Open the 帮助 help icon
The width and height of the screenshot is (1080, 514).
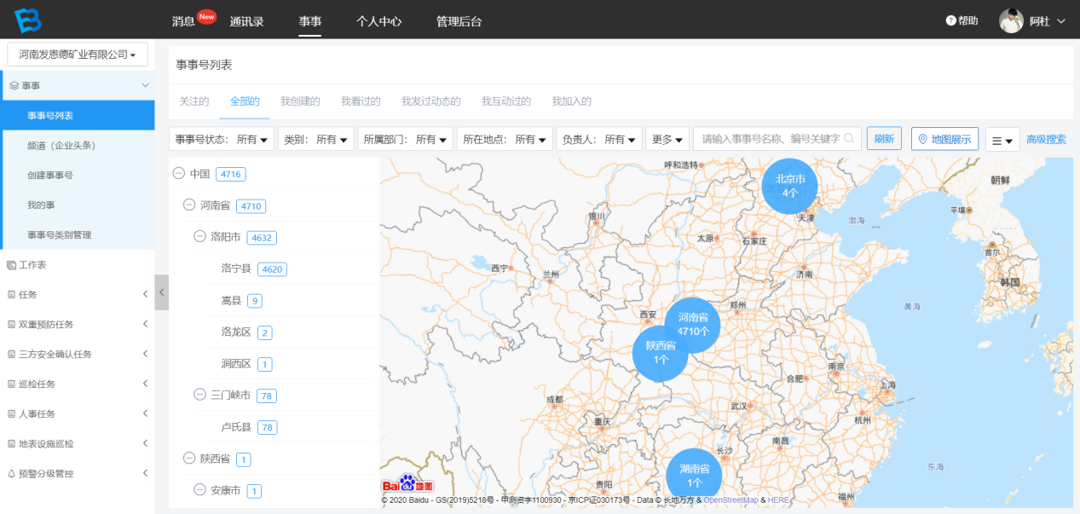point(951,20)
